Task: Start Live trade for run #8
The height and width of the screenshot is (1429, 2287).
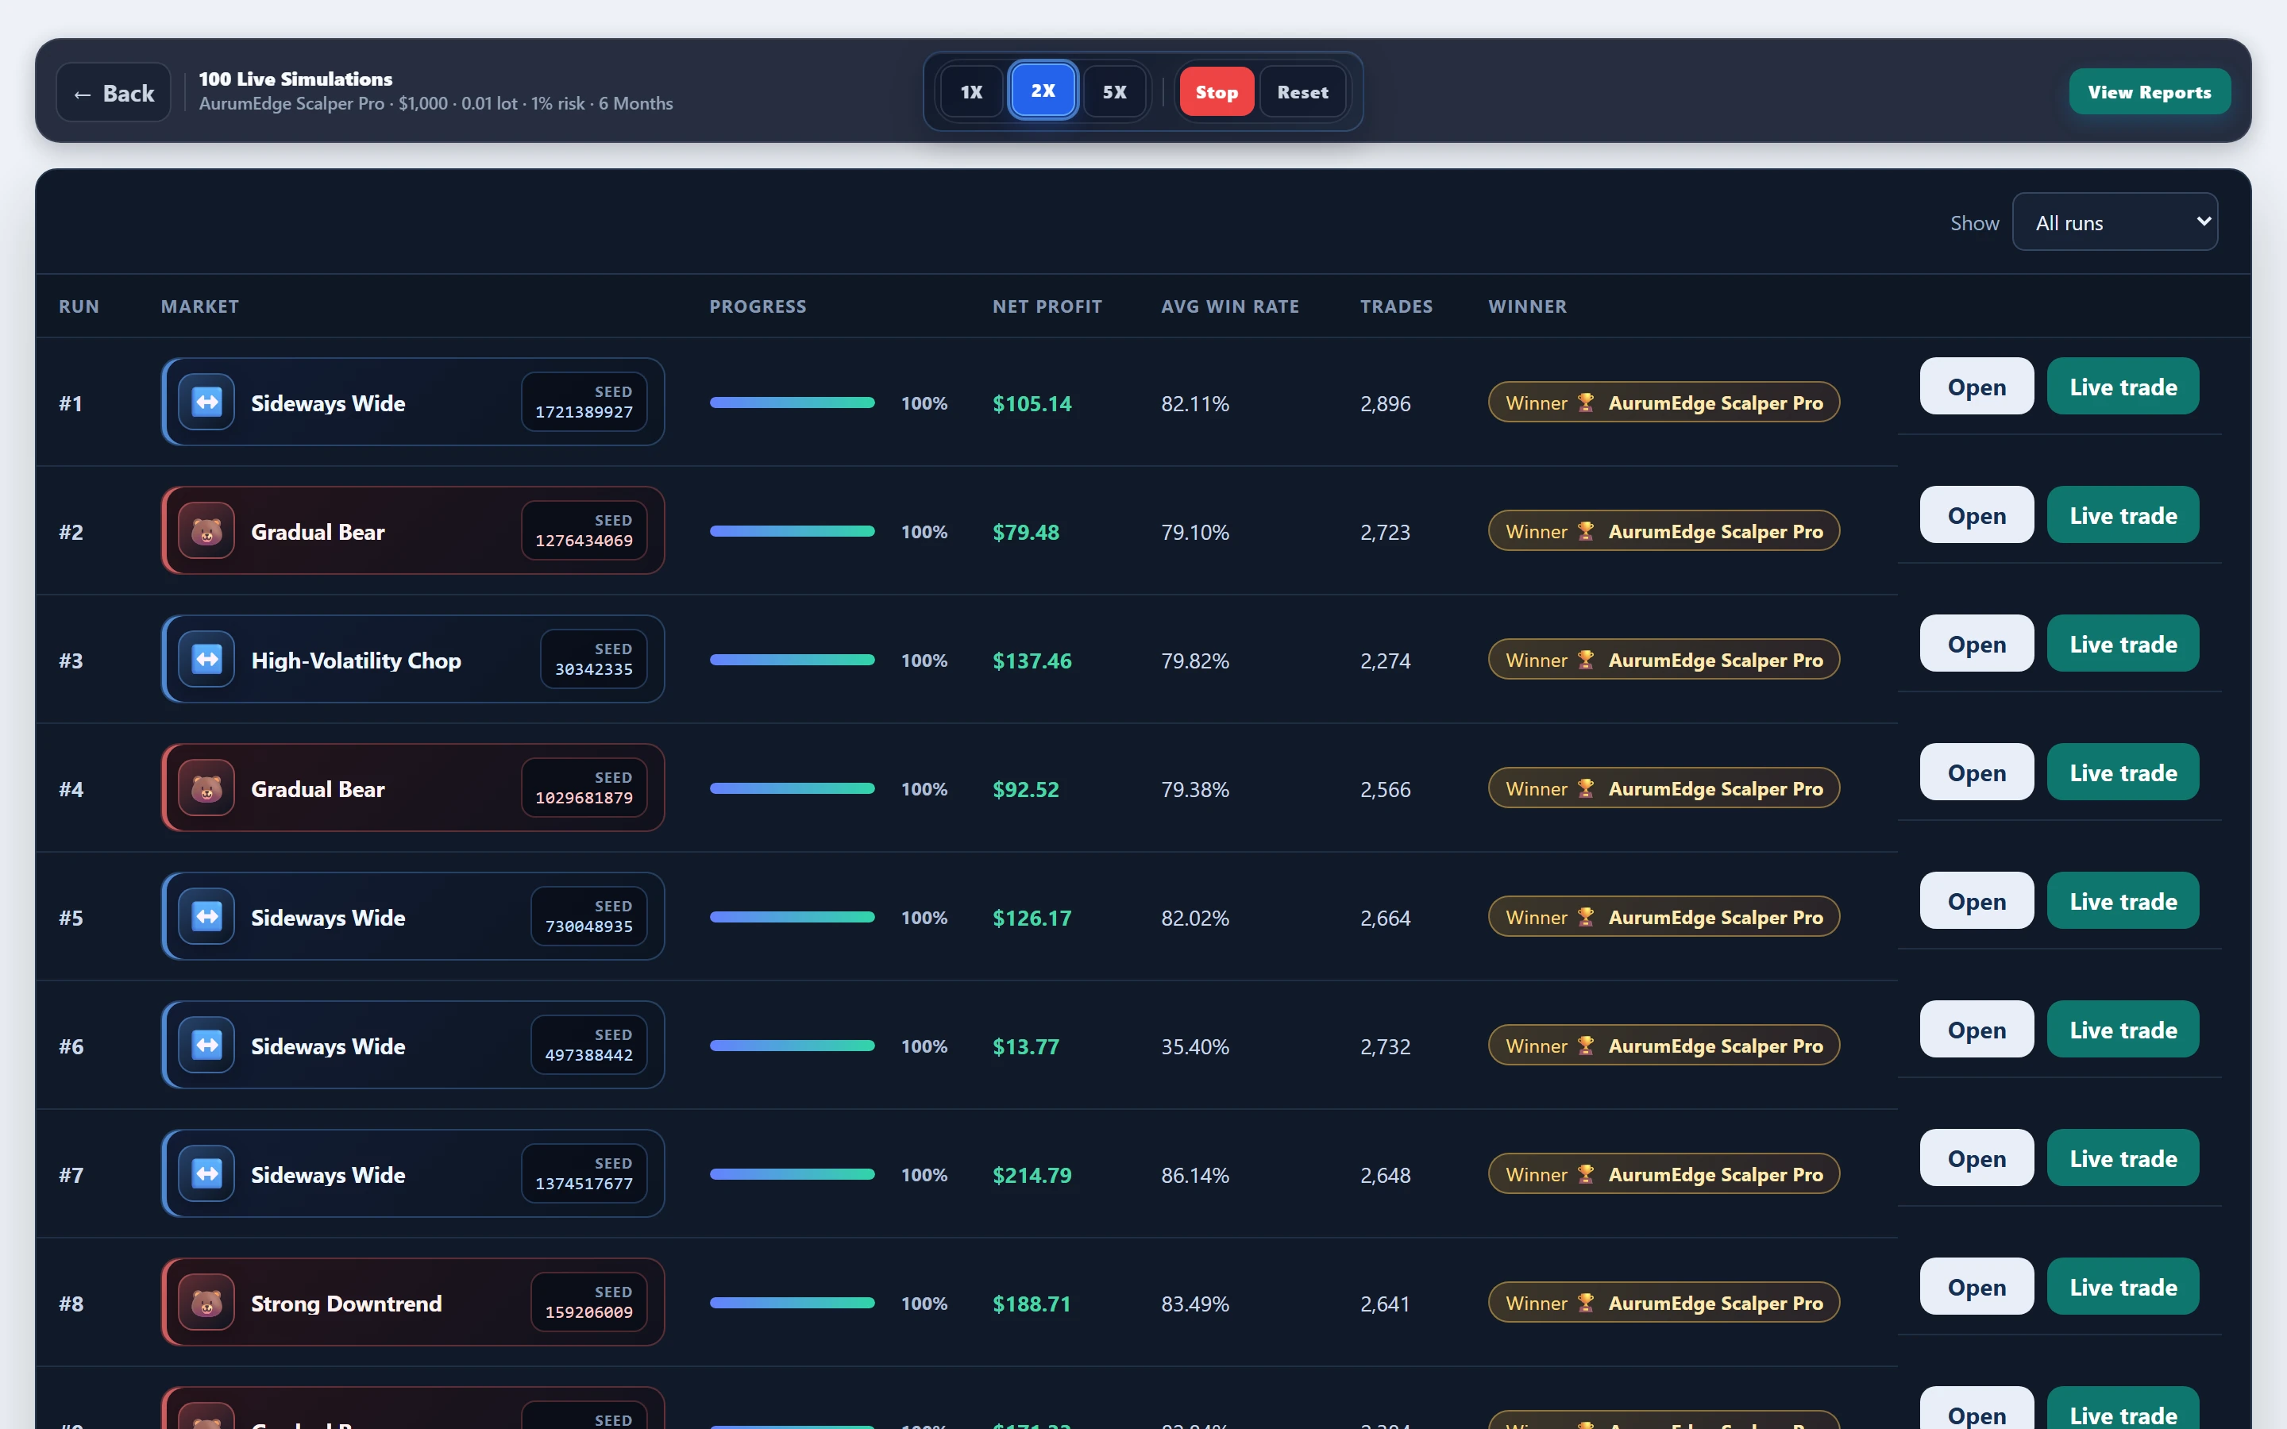Action: 2123,1286
